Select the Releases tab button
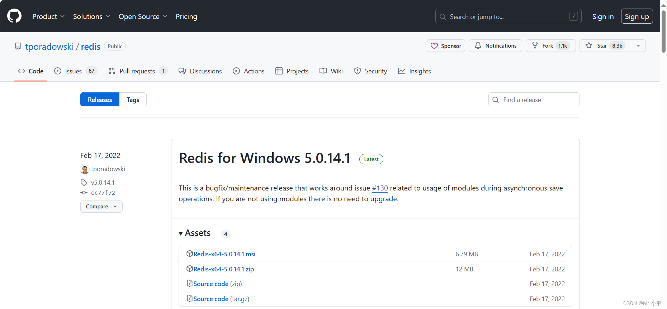Screen dimensions: 667x309 100,100
